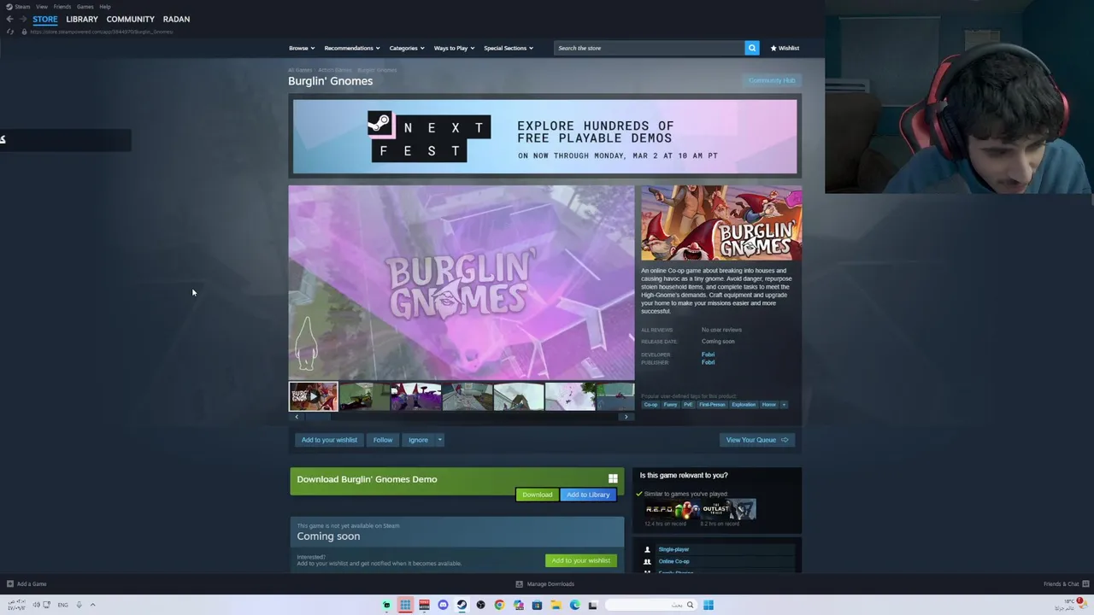The width and height of the screenshot is (1094, 615).
Task: Follow the game with the Follow button
Action: [x=383, y=440]
